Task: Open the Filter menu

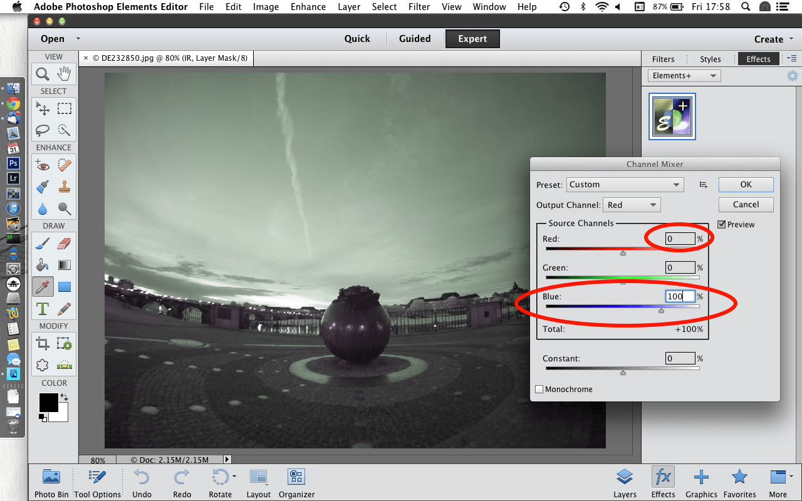Action: pos(419,7)
